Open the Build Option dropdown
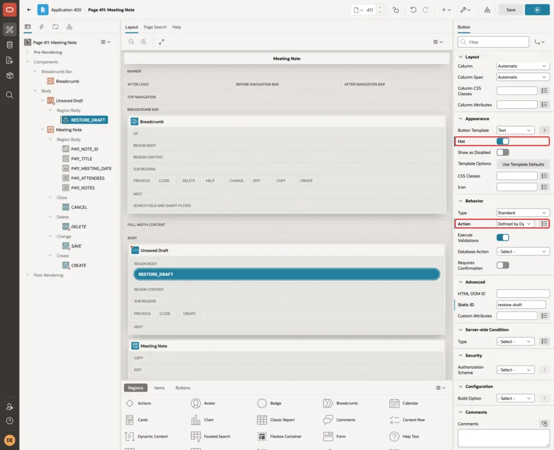Screen dimensions: 554x450 pyautogui.click(x=516, y=399)
